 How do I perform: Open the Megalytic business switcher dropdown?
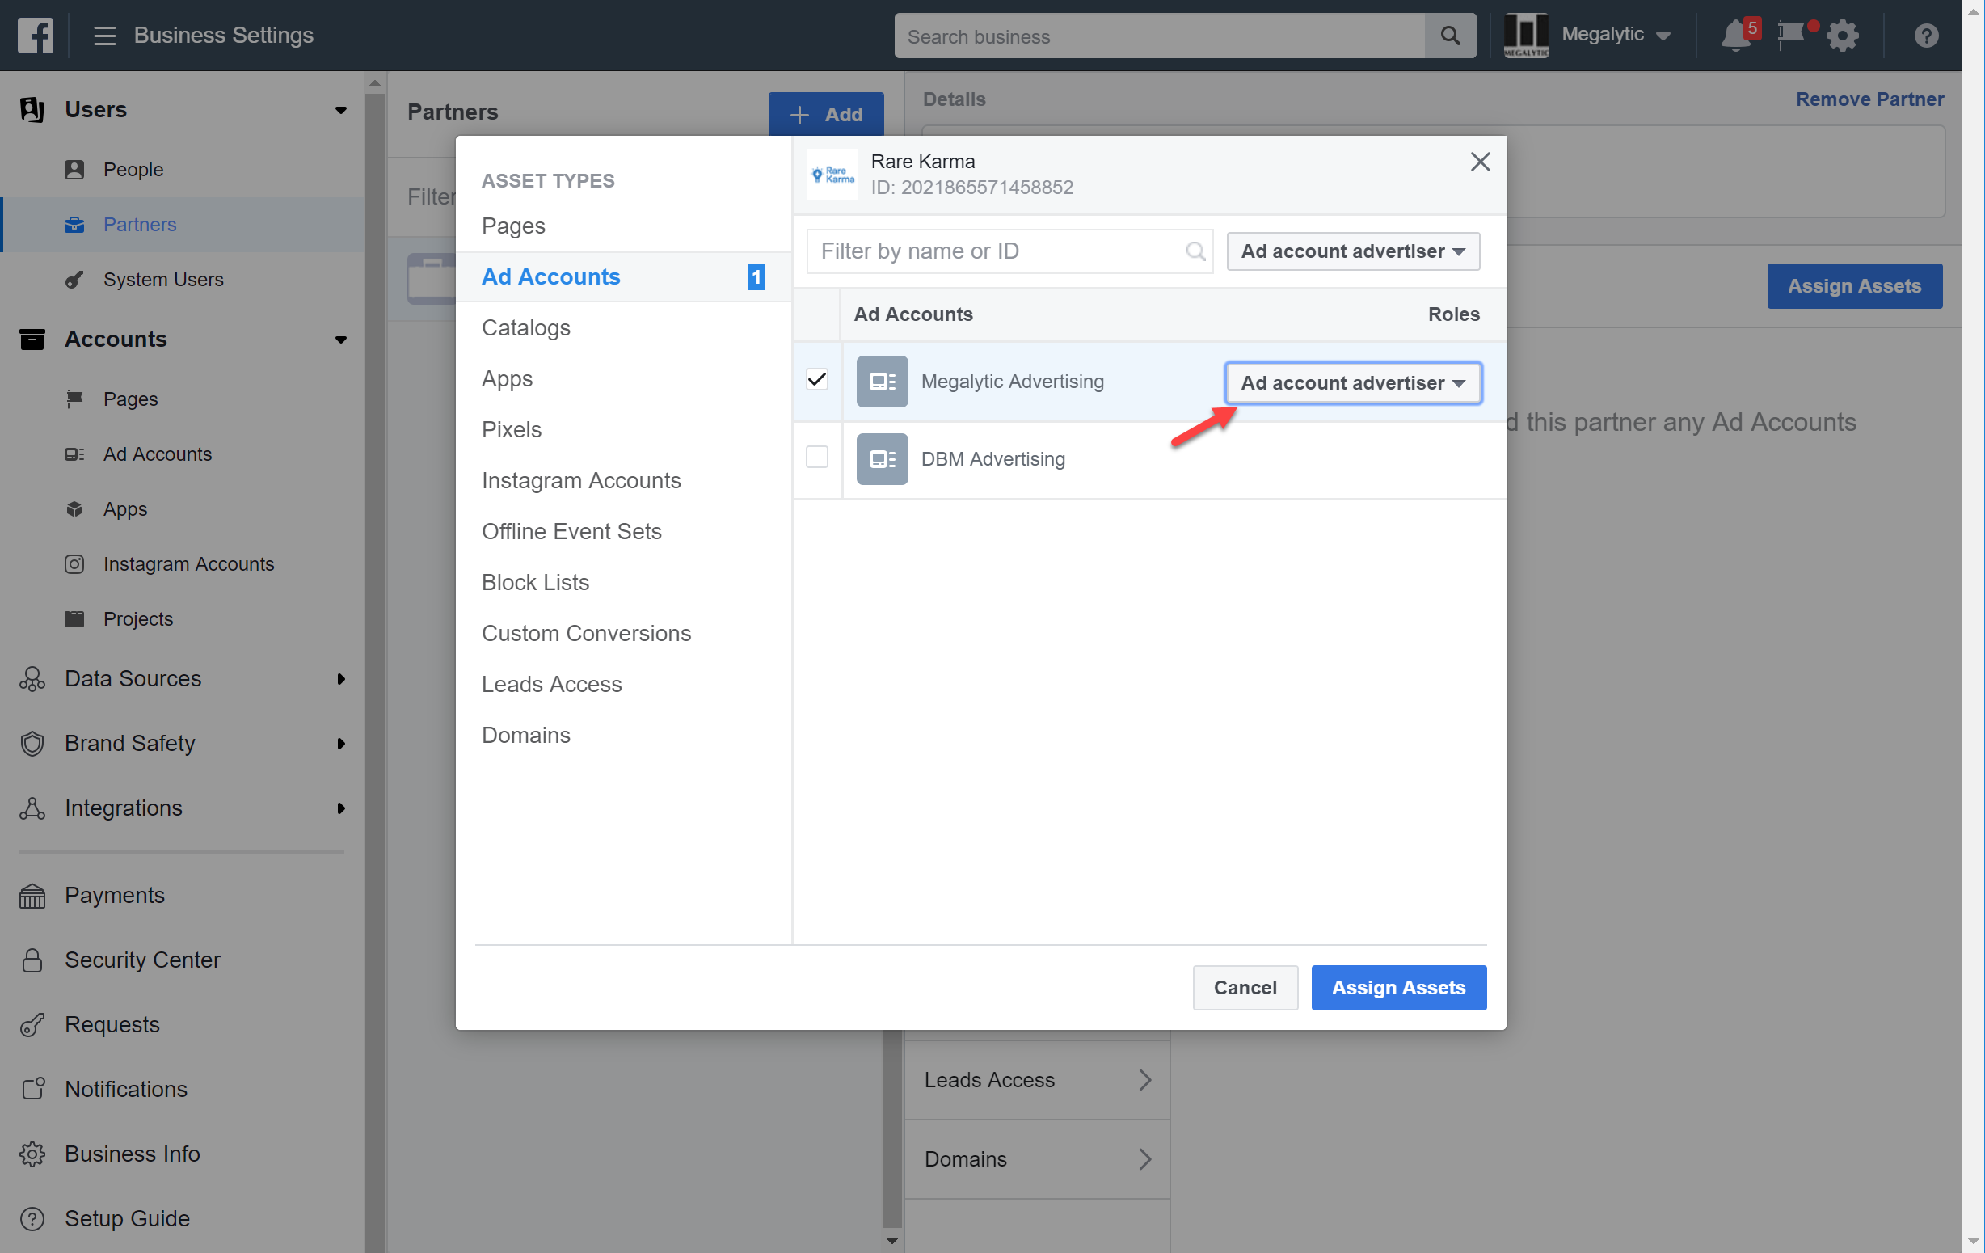[1614, 36]
